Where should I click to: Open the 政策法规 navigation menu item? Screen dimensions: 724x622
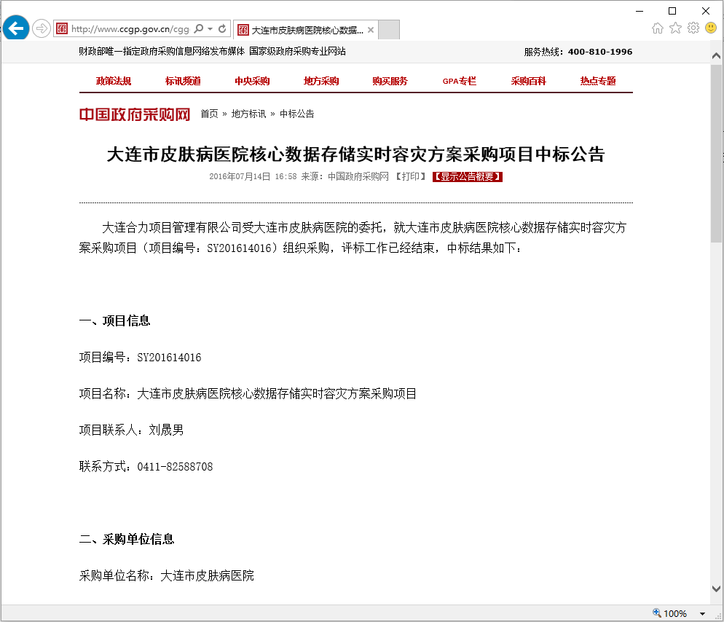click(x=114, y=81)
